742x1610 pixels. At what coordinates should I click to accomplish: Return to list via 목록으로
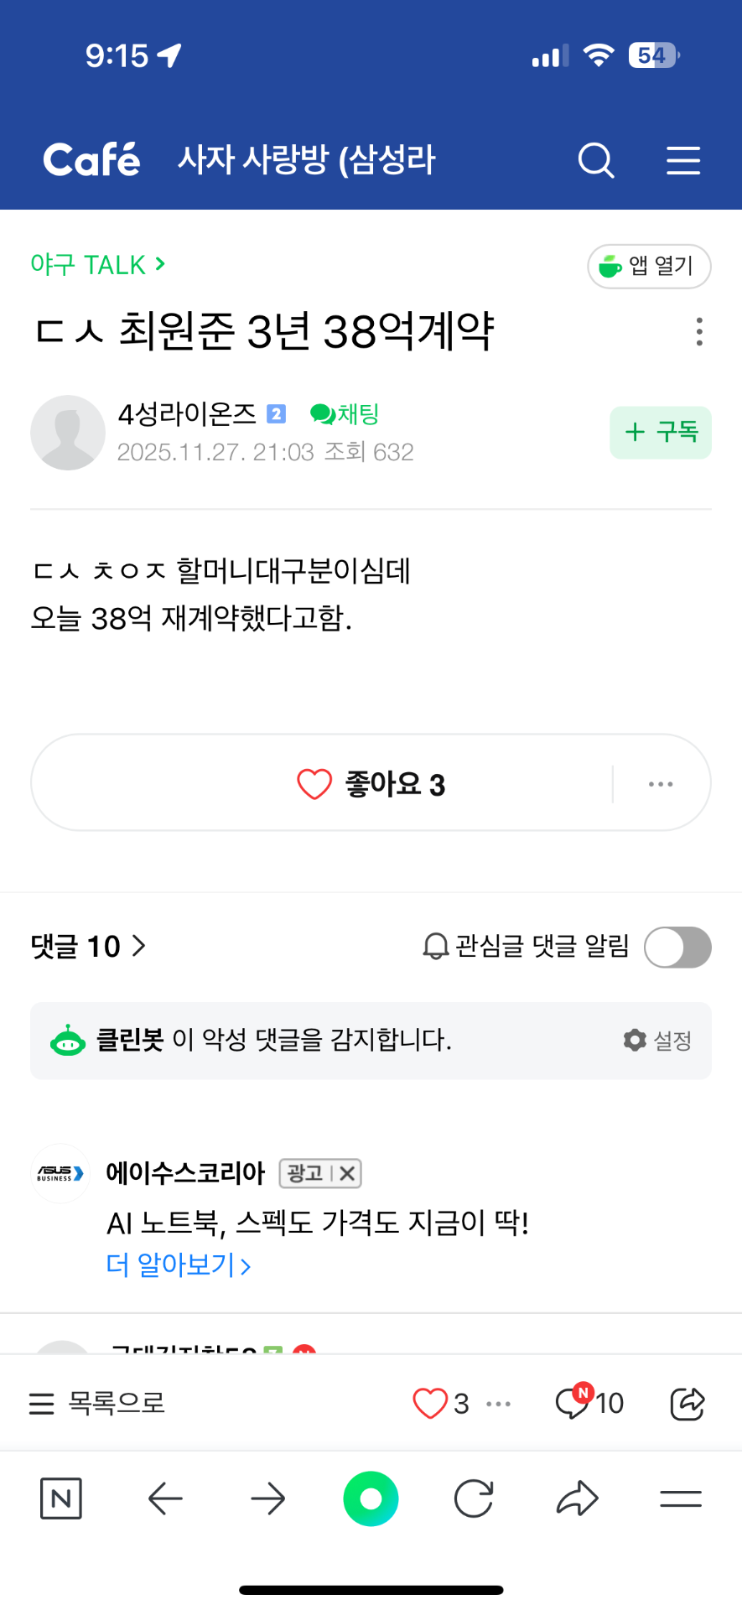click(97, 1403)
